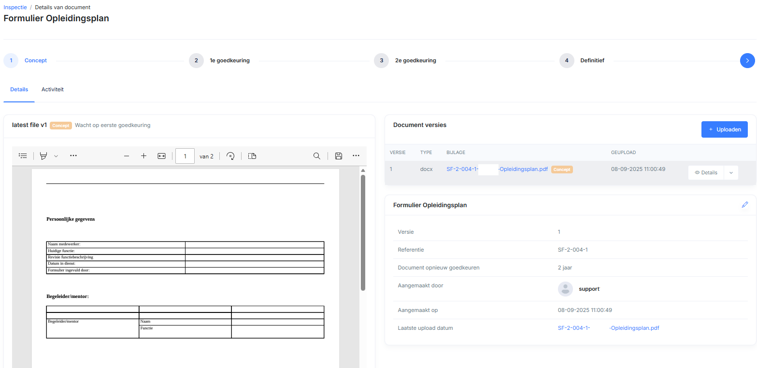Expand the highlight tool options arrow
The height and width of the screenshot is (368, 757).
pyautogui.click(x=56, y=156)
